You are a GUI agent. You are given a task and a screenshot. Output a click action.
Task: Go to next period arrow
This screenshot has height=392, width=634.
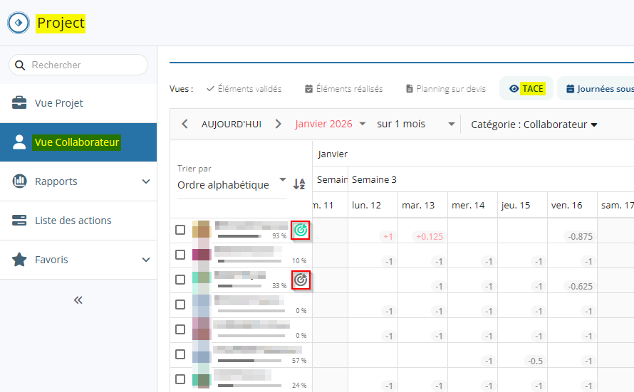[x=279, y=124]
